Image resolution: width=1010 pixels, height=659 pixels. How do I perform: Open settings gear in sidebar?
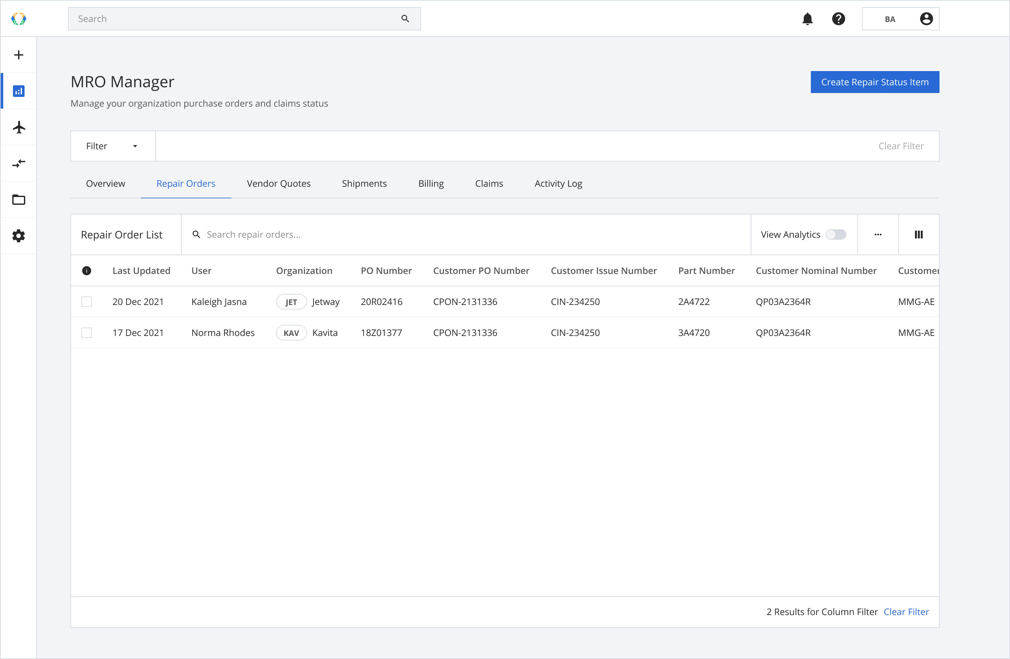(x=19, y=236)
